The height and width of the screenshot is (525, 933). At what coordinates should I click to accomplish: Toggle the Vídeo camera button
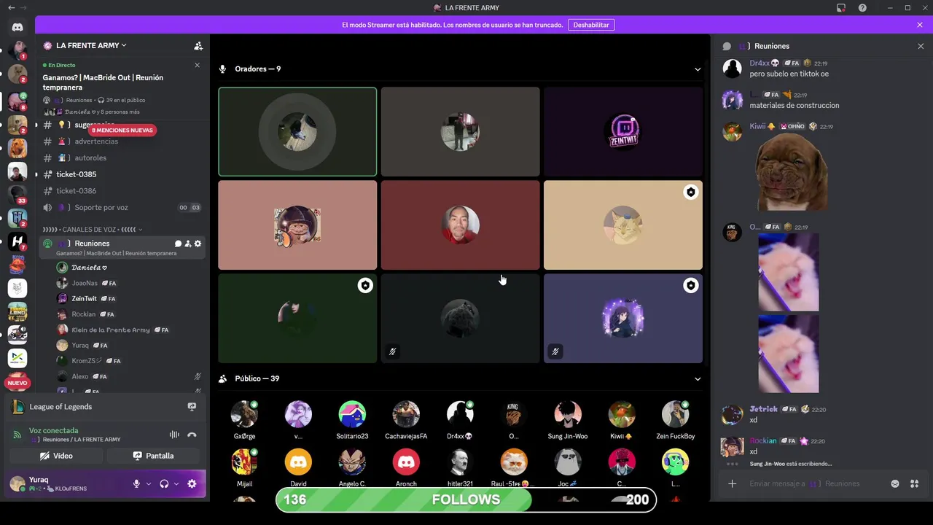pyautogui.click(x=56, y=456)
